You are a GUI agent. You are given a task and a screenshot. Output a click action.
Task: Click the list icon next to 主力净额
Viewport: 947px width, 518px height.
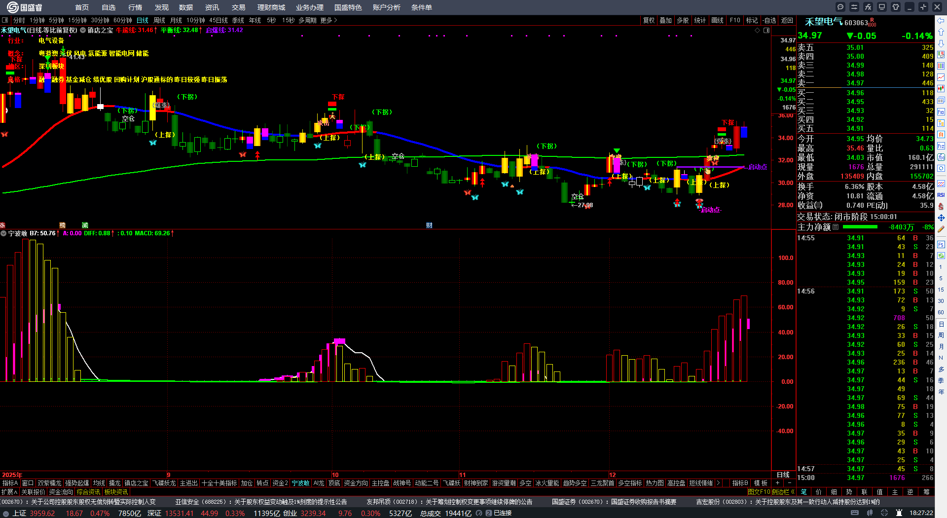(836, 227)
